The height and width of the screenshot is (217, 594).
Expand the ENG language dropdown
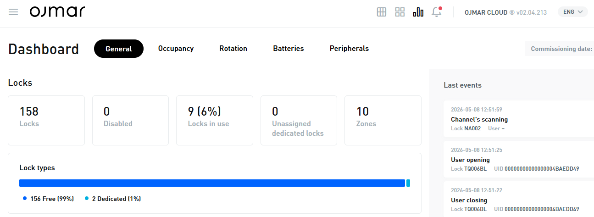(x=573, y=12)
